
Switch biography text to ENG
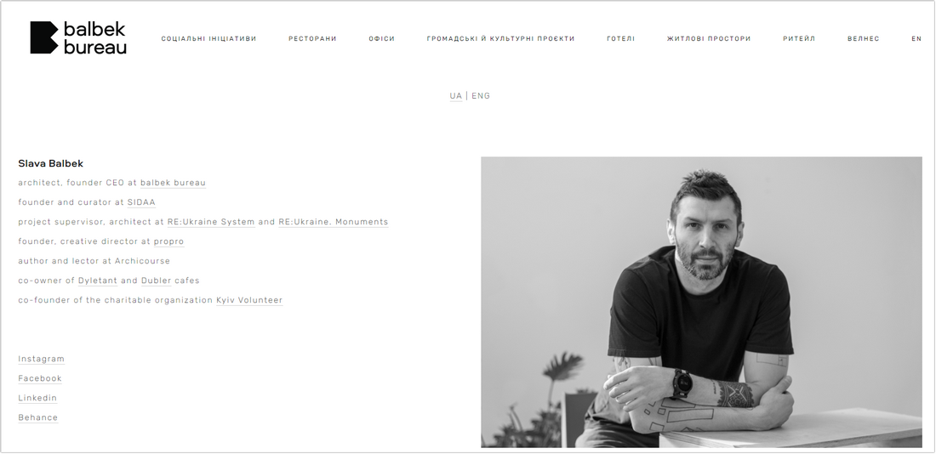tap(481, 96)
